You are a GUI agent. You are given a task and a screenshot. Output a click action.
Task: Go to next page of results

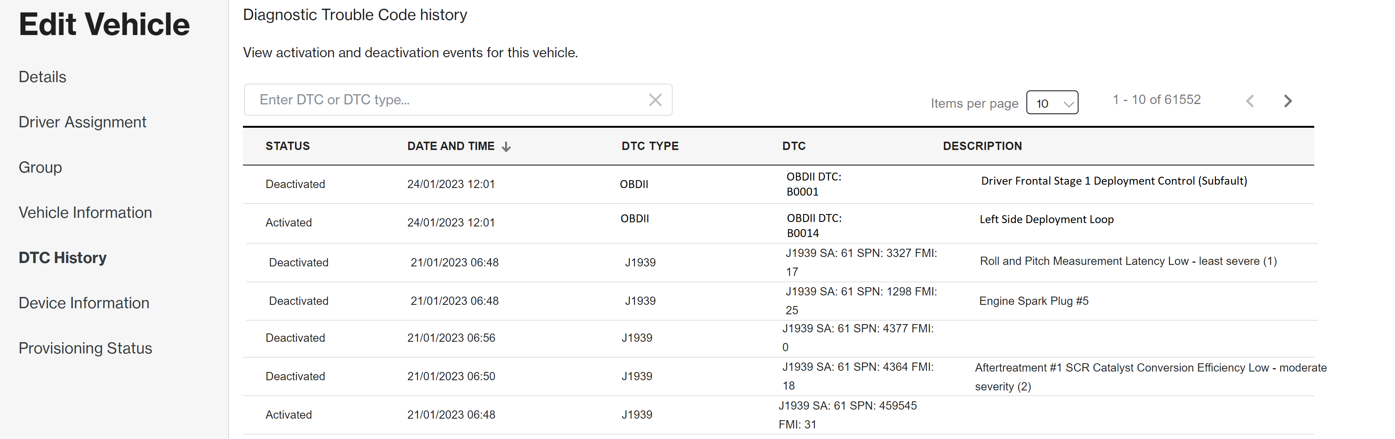[1287, 101]
